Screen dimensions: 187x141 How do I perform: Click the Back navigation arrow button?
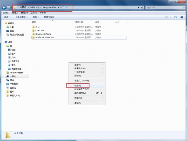click(4, 8)
